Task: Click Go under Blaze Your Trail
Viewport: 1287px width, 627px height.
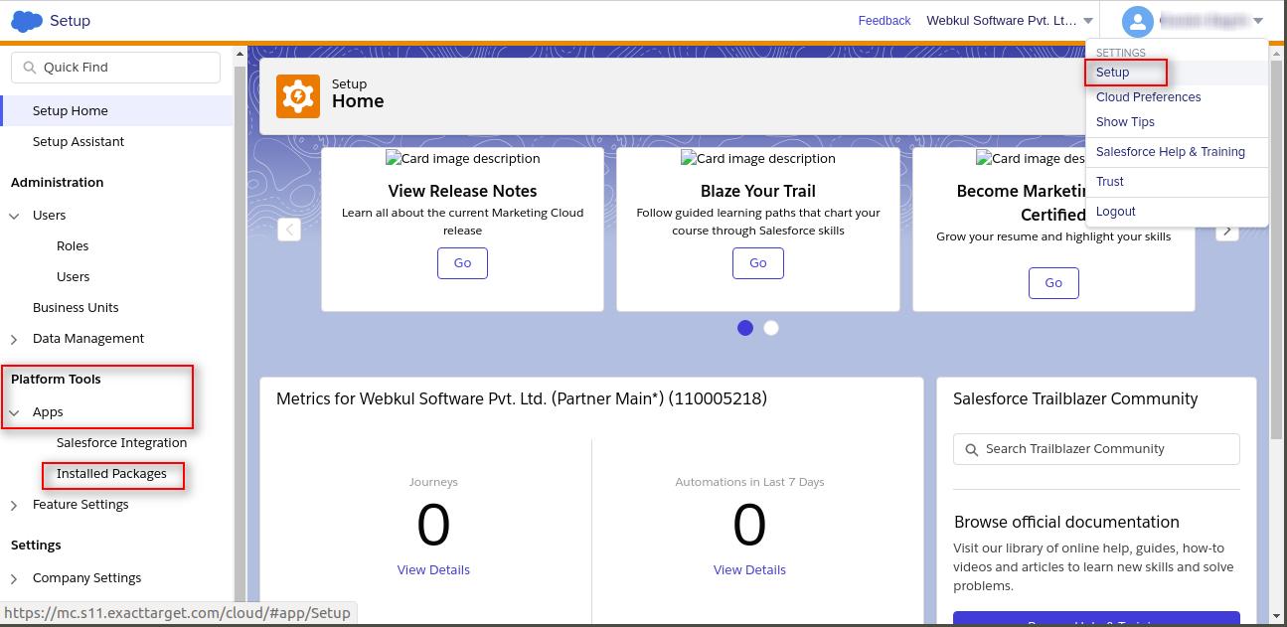Action: [x=757, y=263]
